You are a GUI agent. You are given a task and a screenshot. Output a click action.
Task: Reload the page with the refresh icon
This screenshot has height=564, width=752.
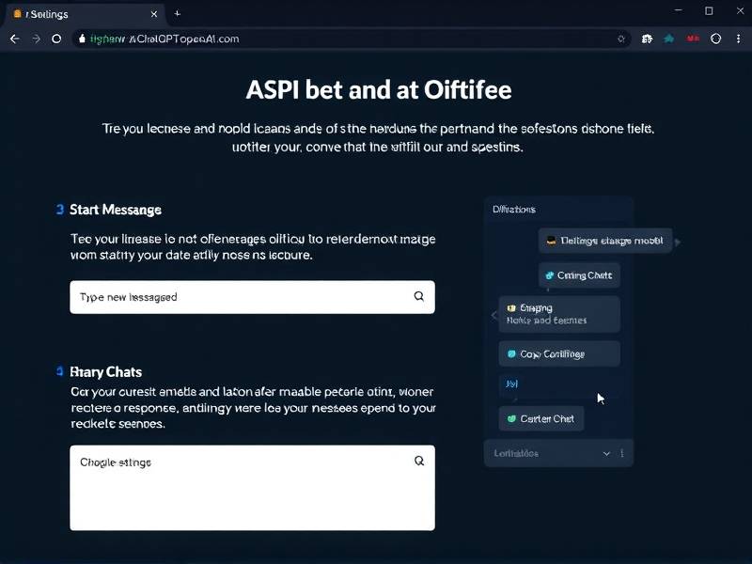(x=56, y=39)
